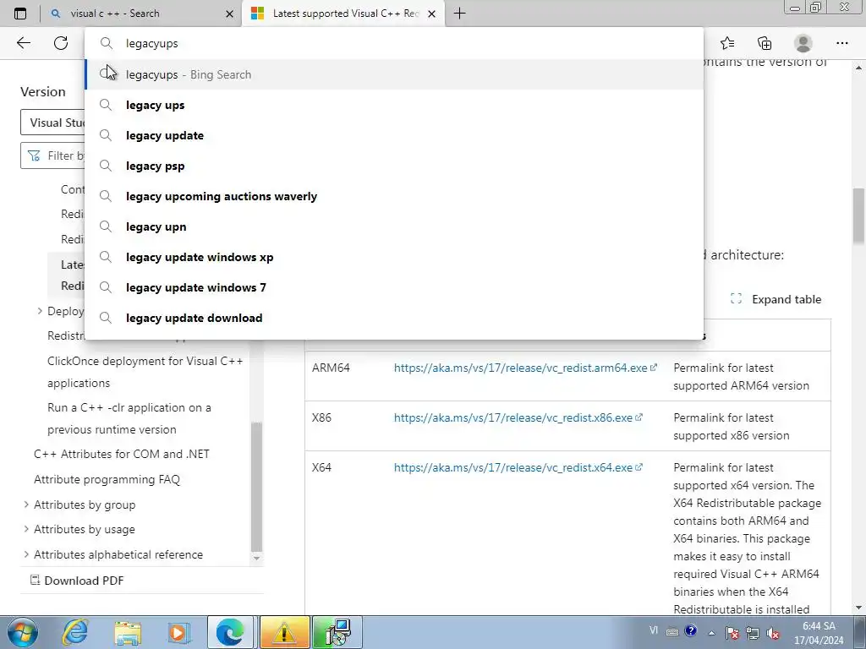The image size is (866, 649).
Task: Open the warning sign taskbar item
Action: tap(284, 632)
